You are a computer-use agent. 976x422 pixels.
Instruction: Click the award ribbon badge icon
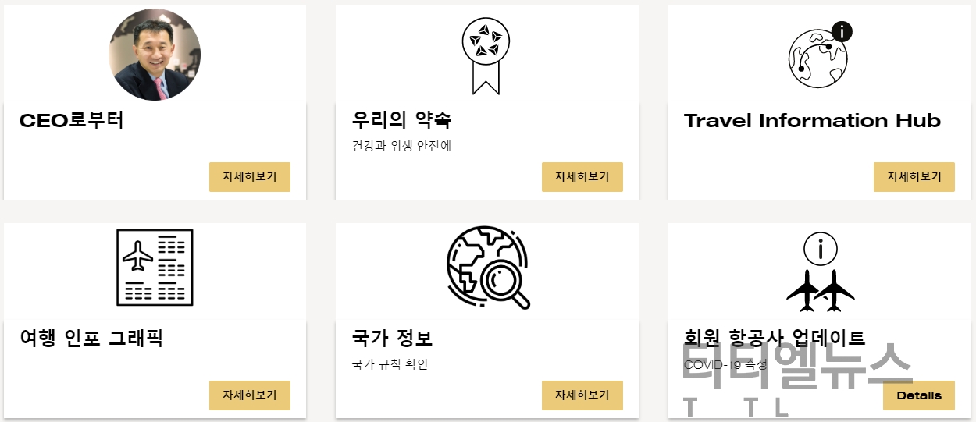pos(486,56)
